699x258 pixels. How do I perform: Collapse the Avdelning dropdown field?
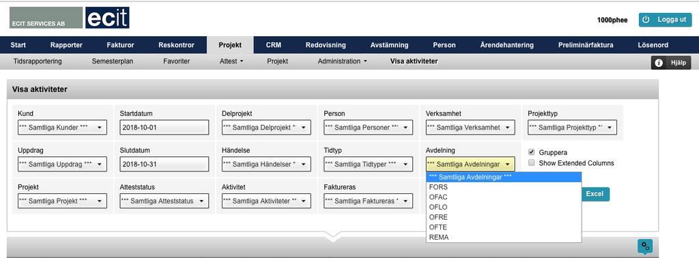pos(470,164)
